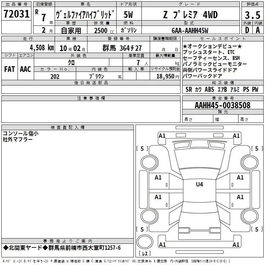Select the 出品番号 header label
Screen dimensions: 265x265
[16, 4]
